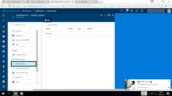Open WhatsApp notification settings gear
This screenshot has width=172, height=96.
(169, 87)
